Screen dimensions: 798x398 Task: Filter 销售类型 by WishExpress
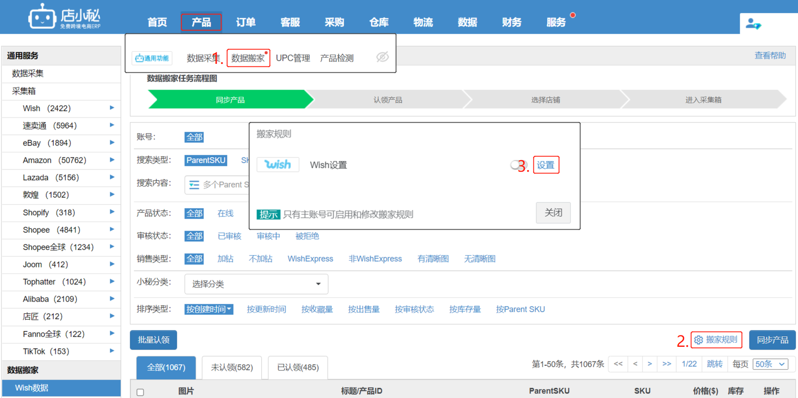(310, 259)
